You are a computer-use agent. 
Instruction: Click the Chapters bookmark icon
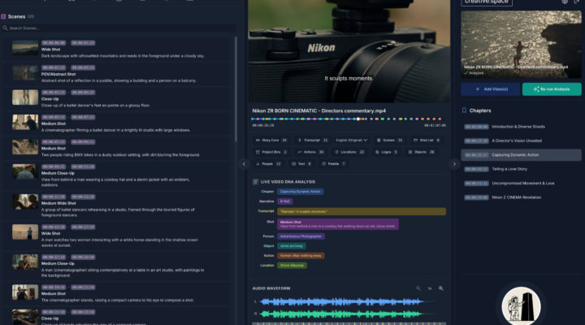click(x=464, y=110)
